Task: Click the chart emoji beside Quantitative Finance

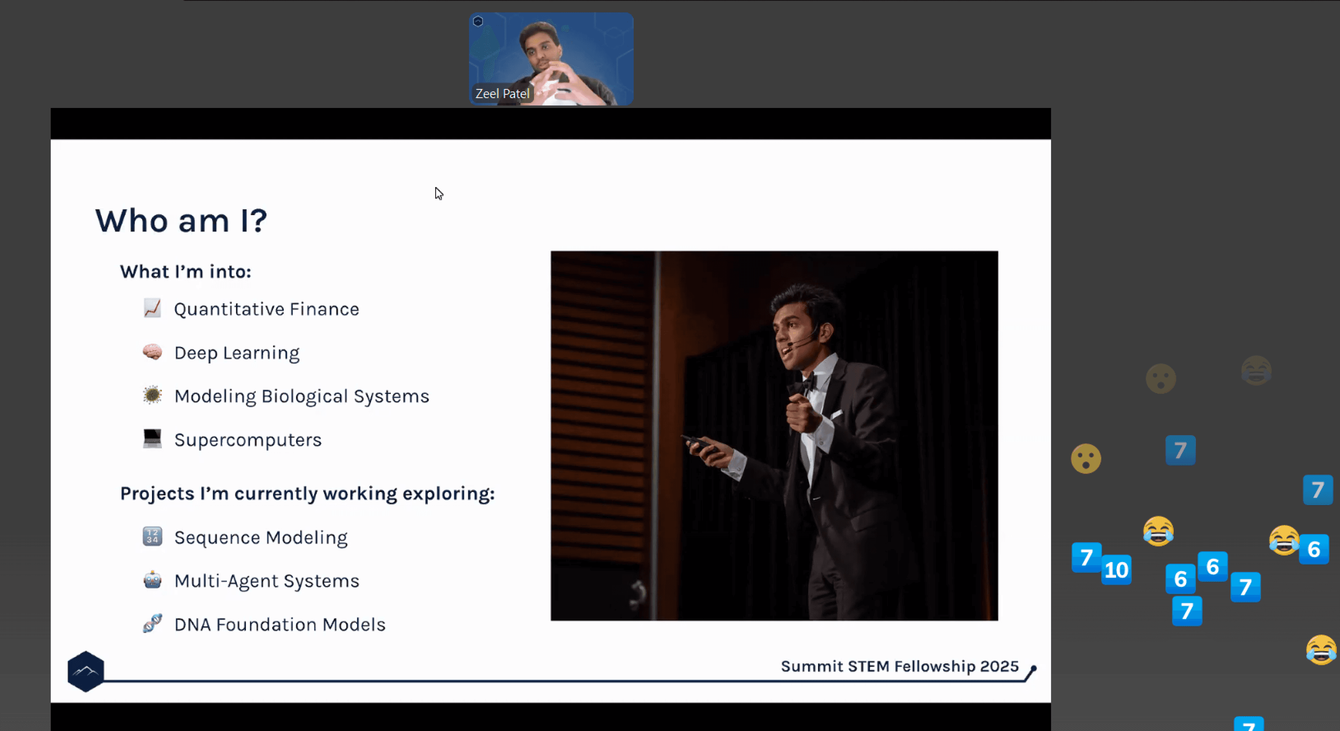Action: tap(152, 308)
